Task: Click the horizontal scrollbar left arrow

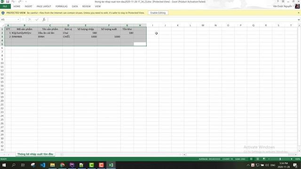Action: click(184, 154)
